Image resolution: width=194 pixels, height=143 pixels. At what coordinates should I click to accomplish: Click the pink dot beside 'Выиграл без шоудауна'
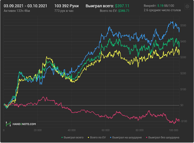tap(147, 137)
